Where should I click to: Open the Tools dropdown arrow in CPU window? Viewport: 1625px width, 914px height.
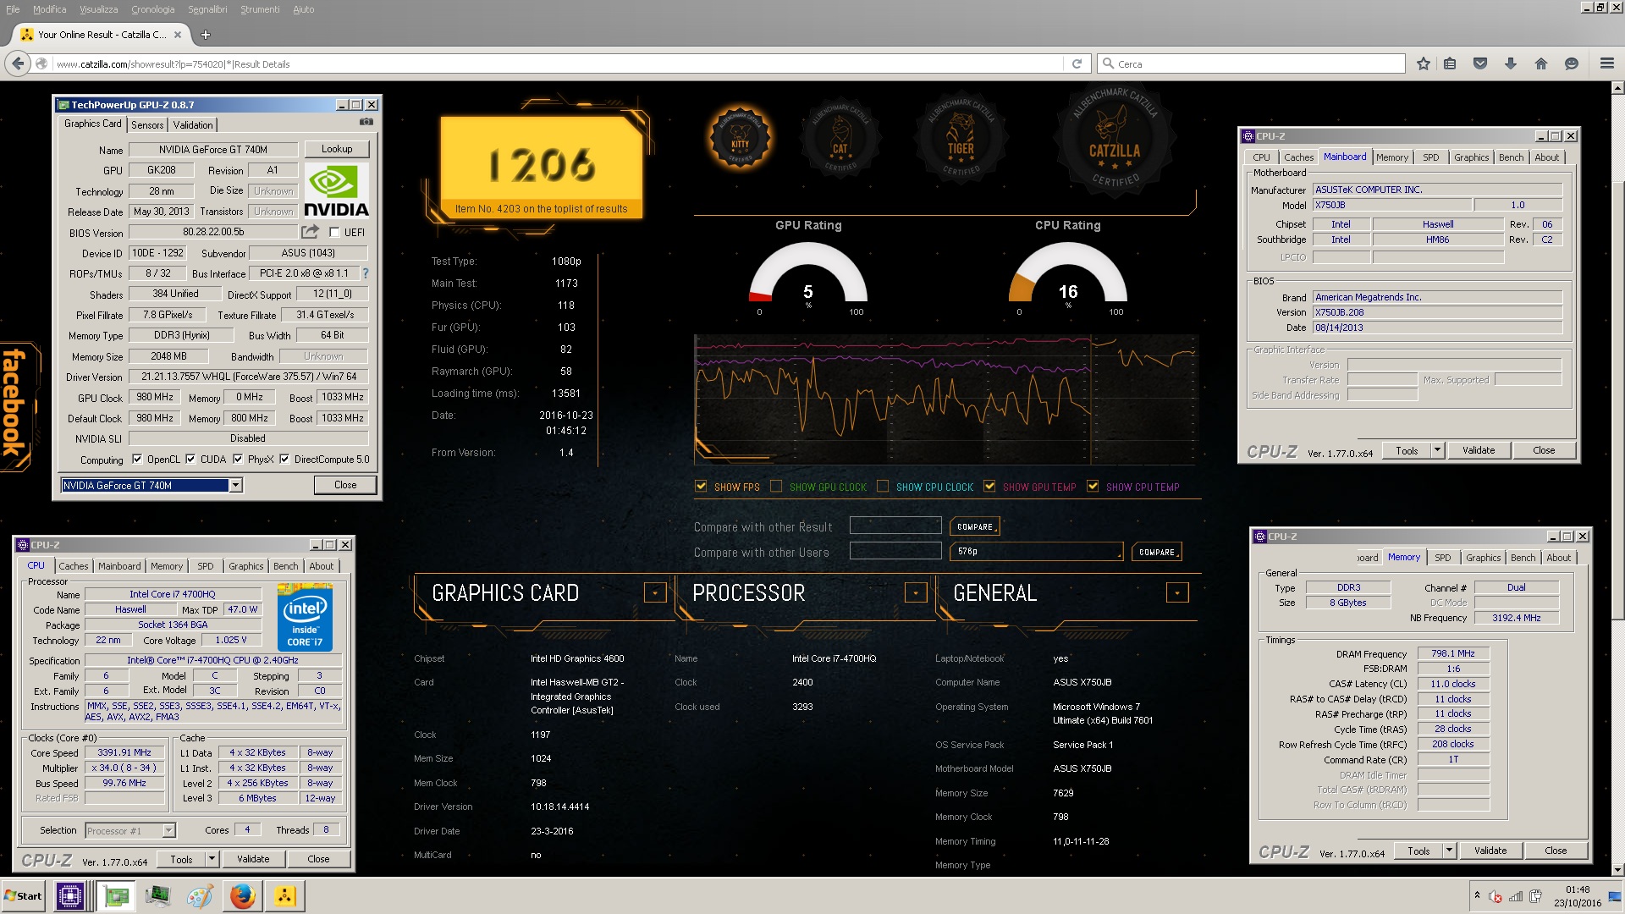tap(212, 859)
